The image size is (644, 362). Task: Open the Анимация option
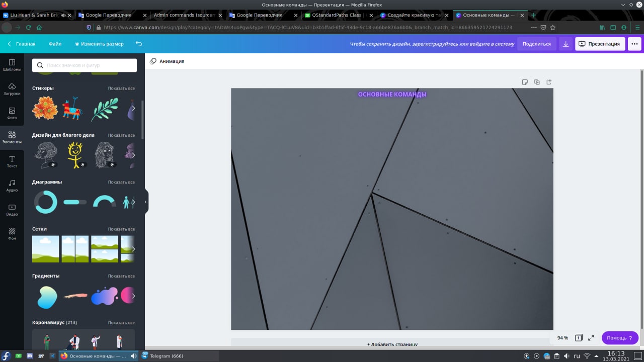167,61
